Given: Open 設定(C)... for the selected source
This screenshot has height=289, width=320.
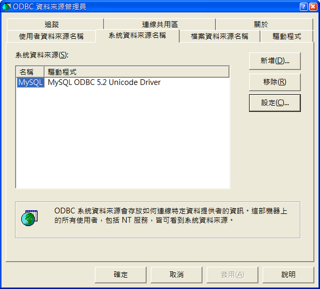Looking at the screenshot, I should tap(275, 103).
